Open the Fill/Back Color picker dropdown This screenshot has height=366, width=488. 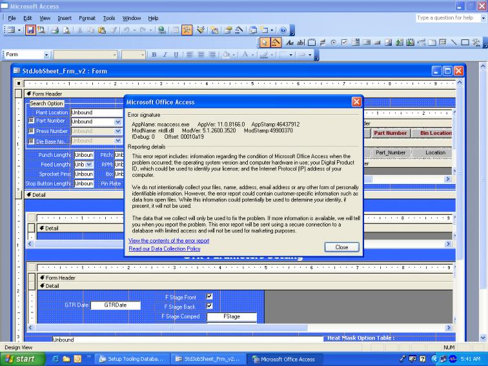click(234, 55)
